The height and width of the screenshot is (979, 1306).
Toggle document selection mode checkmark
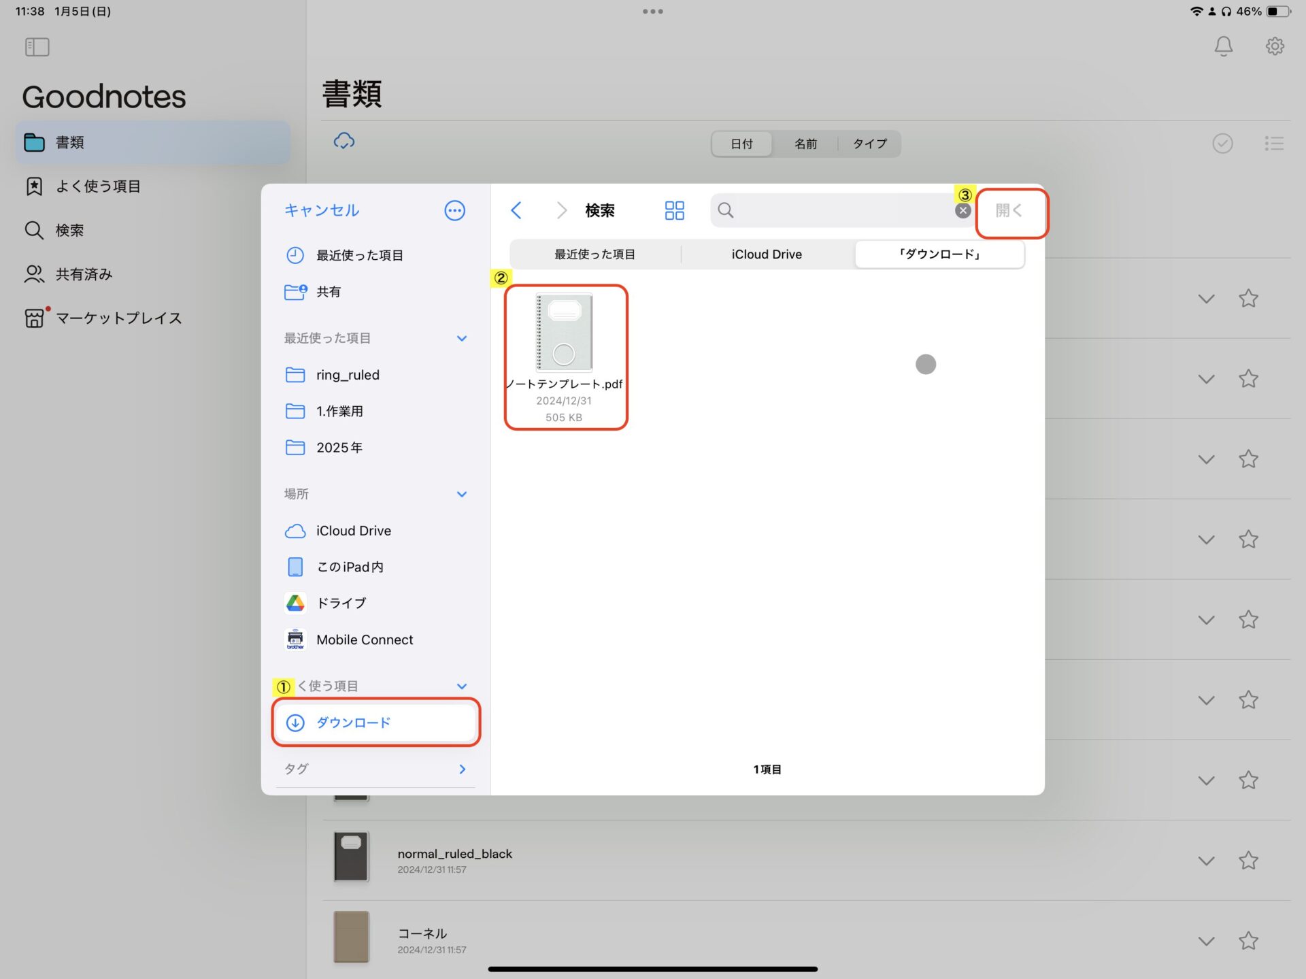coord(1222,144)
